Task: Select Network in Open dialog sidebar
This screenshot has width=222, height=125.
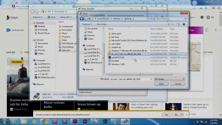Action: [x=89, y=69]
